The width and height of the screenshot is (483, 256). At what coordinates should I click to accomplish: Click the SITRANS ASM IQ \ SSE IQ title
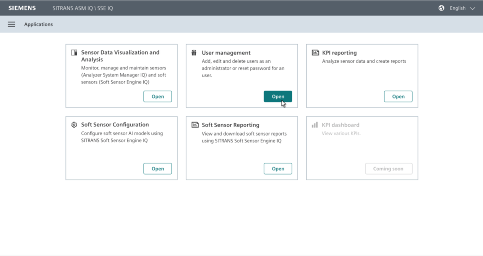tap(83, 8)
